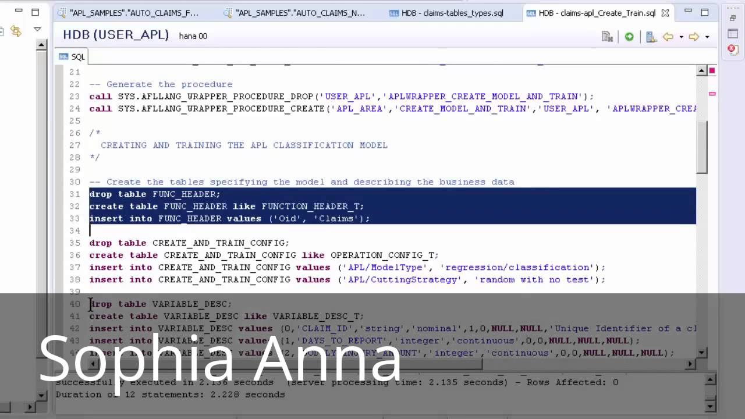Click the 'APL/CuttingStrategy' insert statement
745x419 pixels.
[347, 280]
